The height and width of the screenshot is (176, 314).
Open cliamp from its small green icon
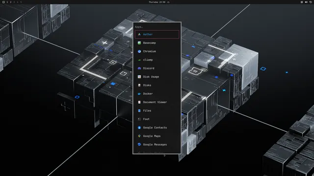pos(139,60)
